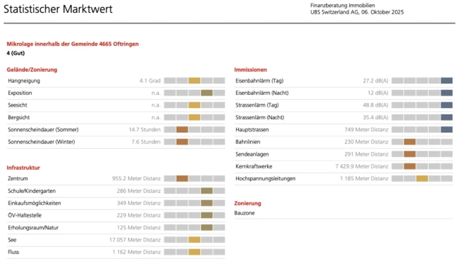Click the orange Bahnlinien rating segment
The image size is (458, 265).
410,142
